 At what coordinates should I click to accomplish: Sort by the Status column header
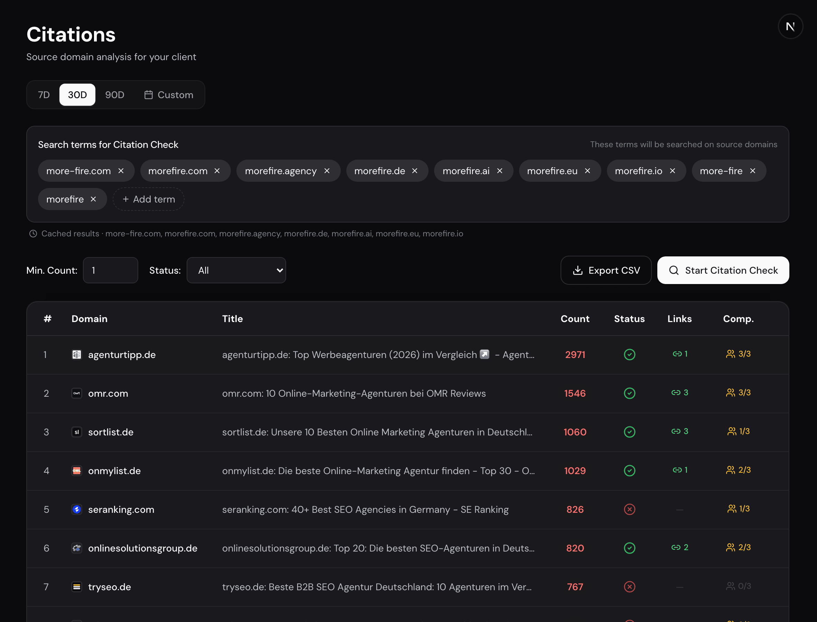[629, 319]
